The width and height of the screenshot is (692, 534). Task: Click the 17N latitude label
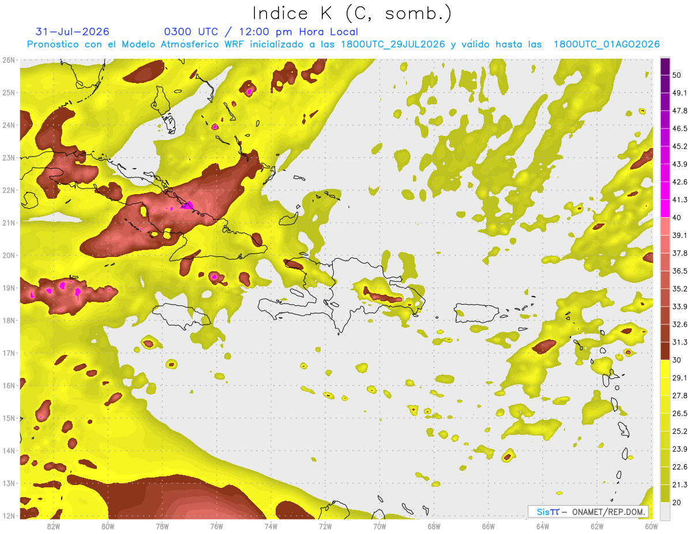click(9, 353)
